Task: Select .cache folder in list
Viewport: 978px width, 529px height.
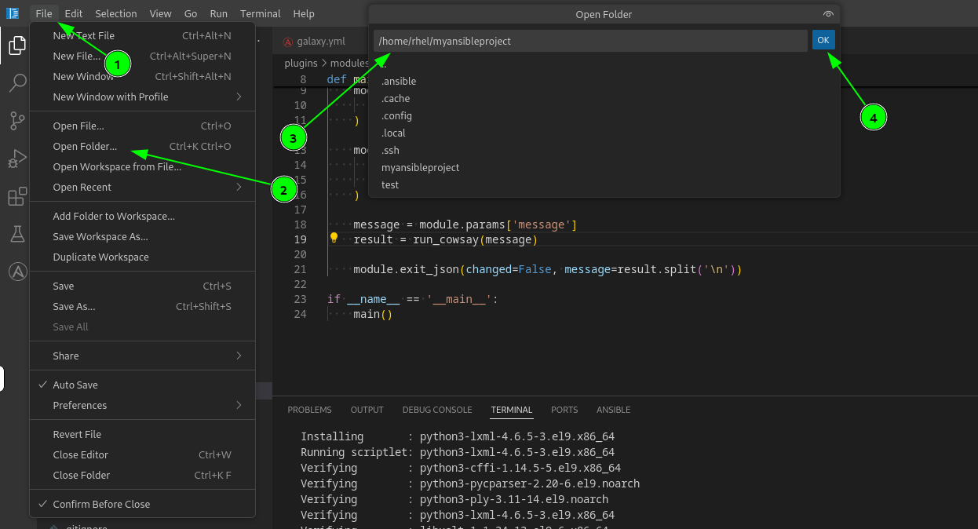Action: (604, 99)
